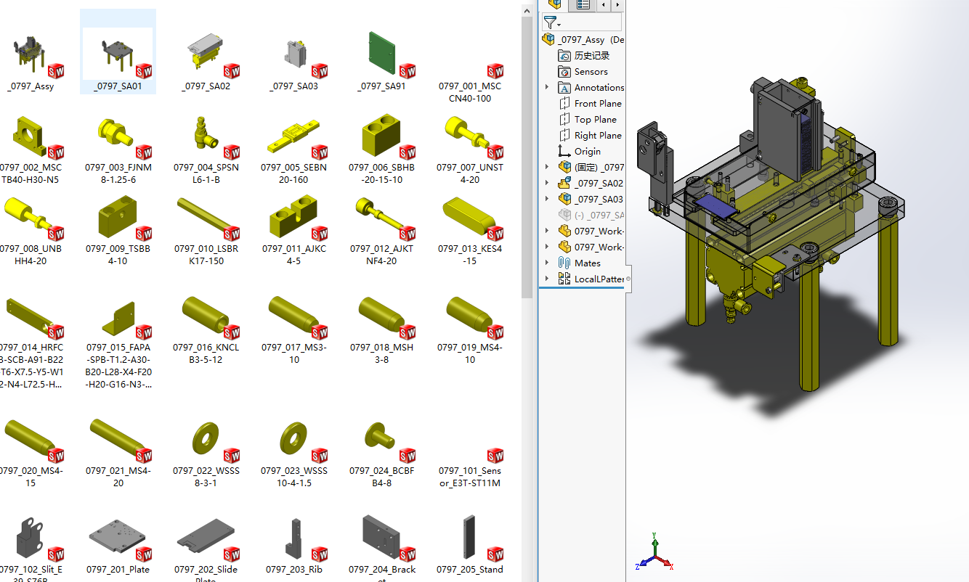This screenshot has height=582, width=969.
Task: Select the Sensors folder in the tree
Action: coord(583,72)
